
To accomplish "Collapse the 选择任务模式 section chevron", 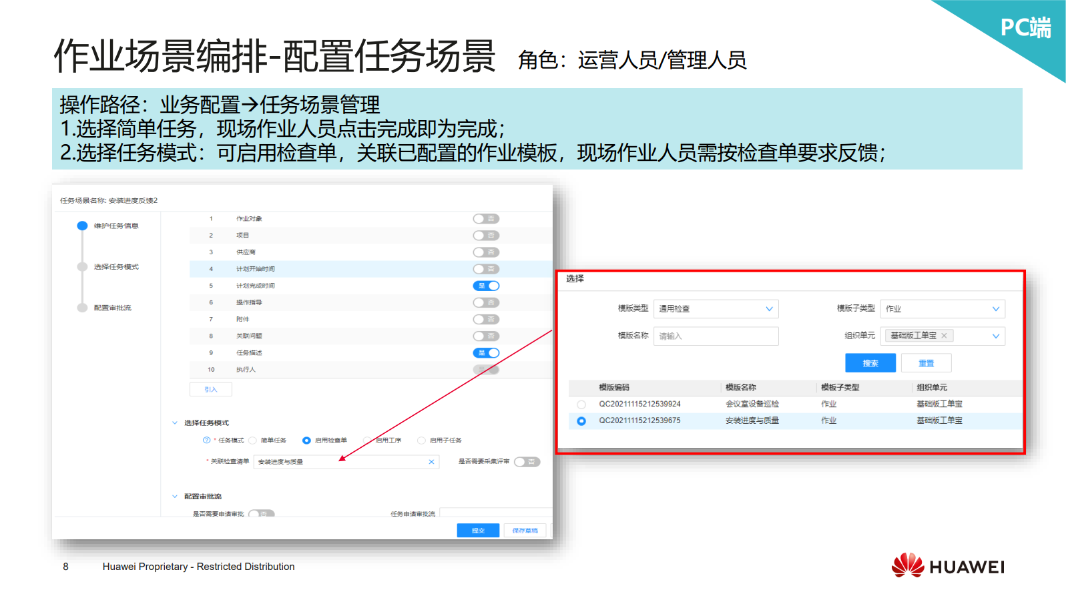I will click(x=175, y=422).
